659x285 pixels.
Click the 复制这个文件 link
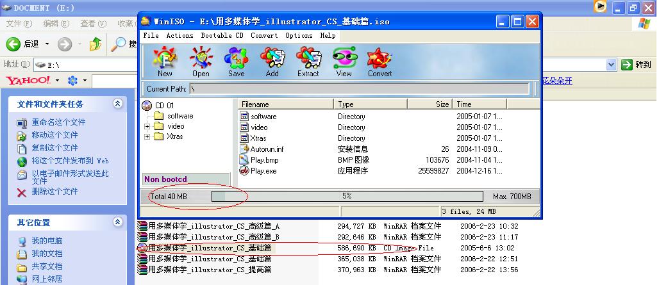coord(54,148)
